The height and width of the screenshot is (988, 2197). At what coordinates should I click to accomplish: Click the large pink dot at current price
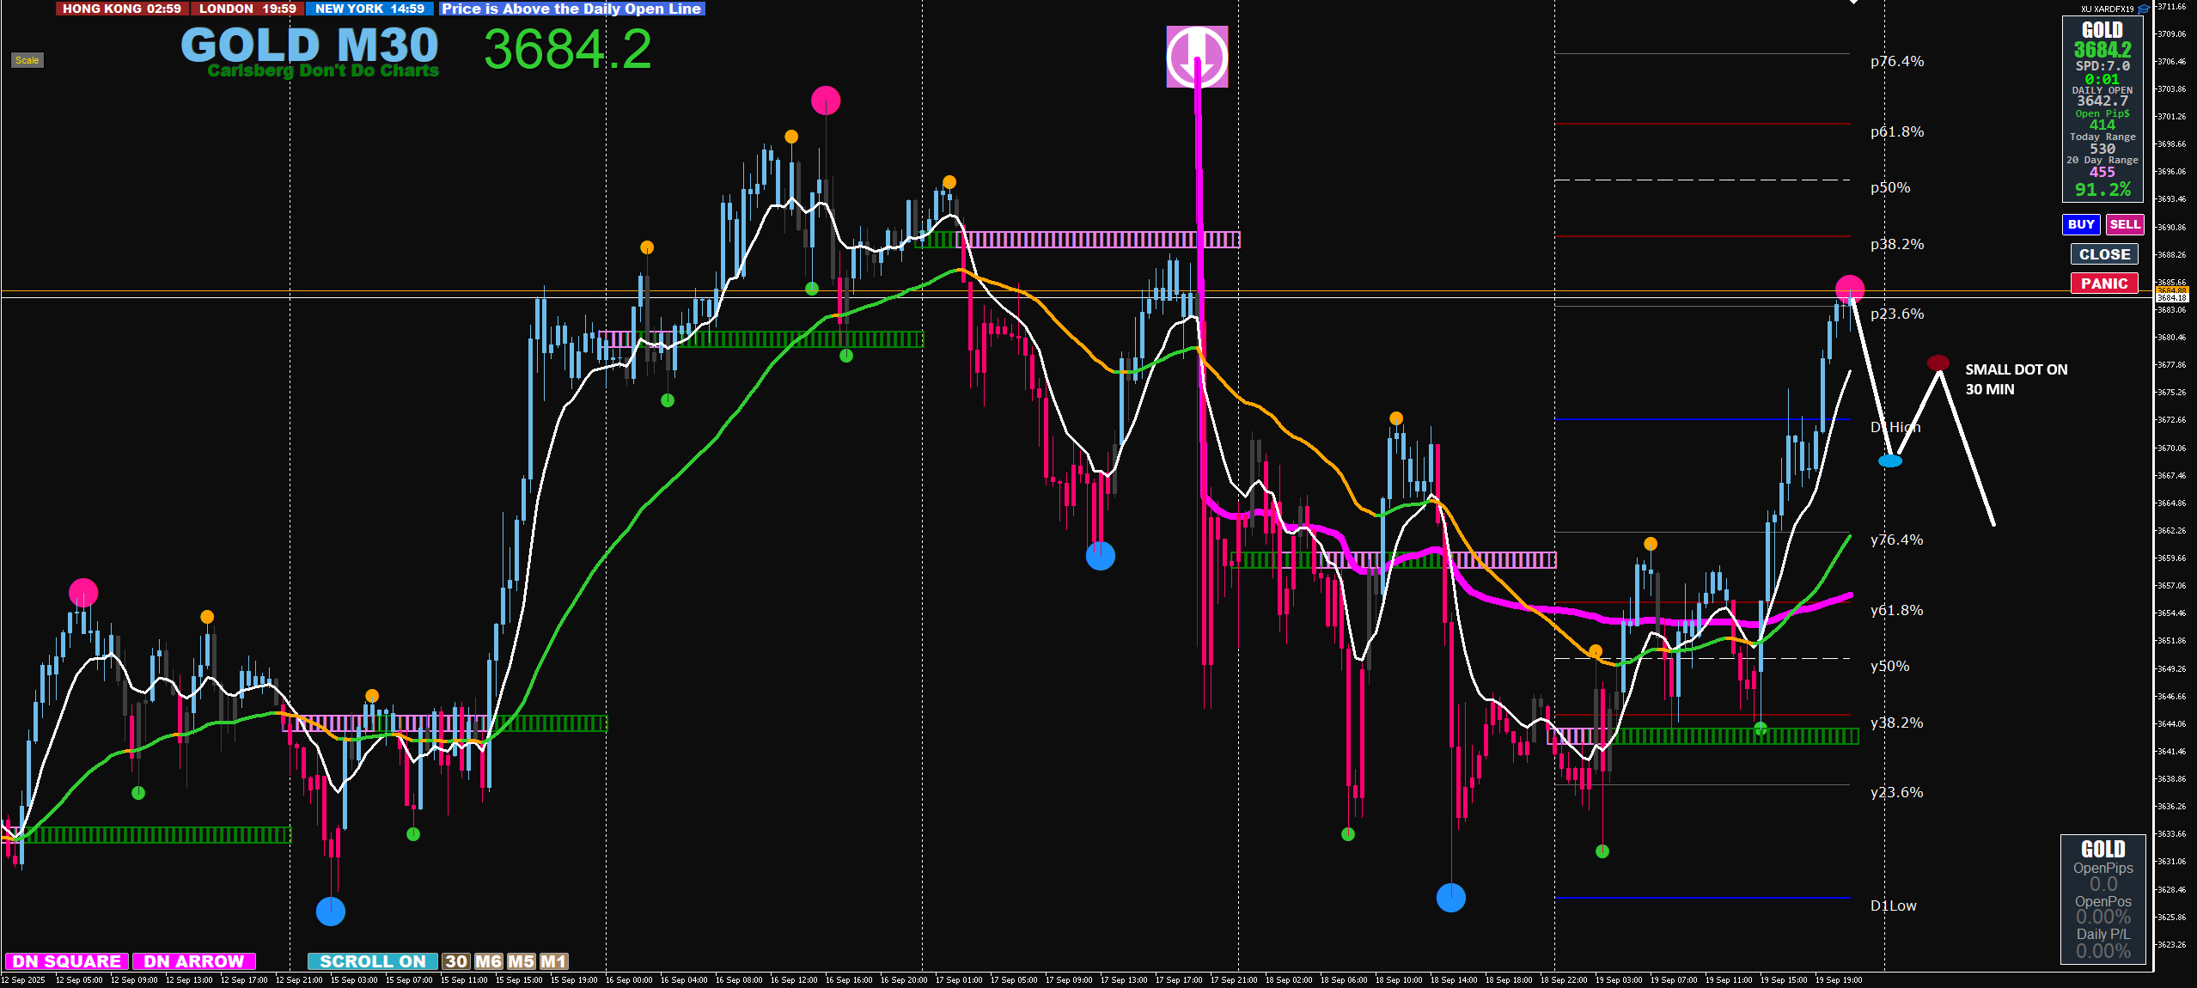pos(1850,289)
